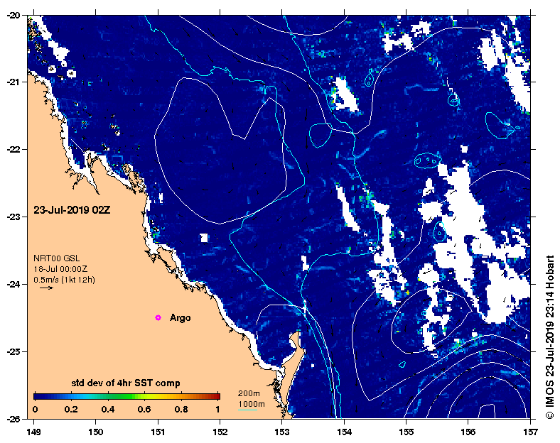Click latitude axis label '-26'
Screen dimensions: 560x443
[x=14, y=419]
